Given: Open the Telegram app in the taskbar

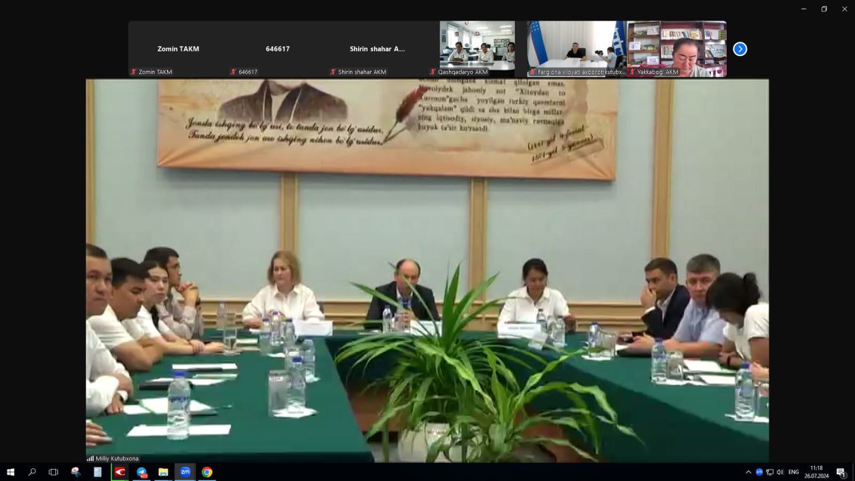Looking at the screenshot, I should pyautogui.click(x=142, y=472).
